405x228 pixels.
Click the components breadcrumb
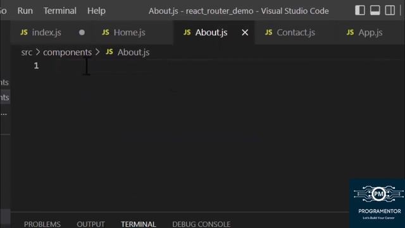click(68, 53)
